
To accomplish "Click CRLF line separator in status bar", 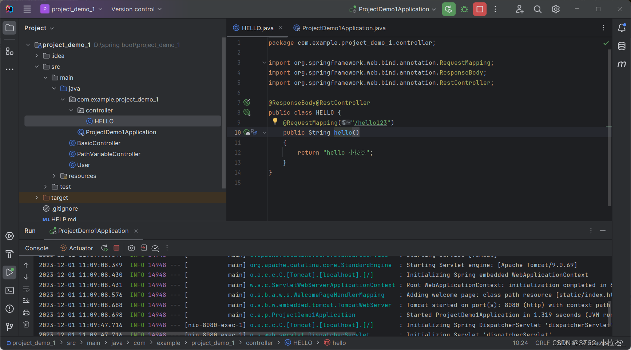I will [x=542, y=342].
